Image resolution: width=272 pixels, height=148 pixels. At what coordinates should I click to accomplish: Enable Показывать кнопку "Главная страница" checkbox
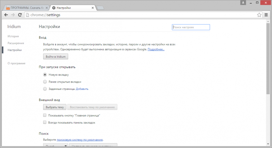[x=45, y=115]
